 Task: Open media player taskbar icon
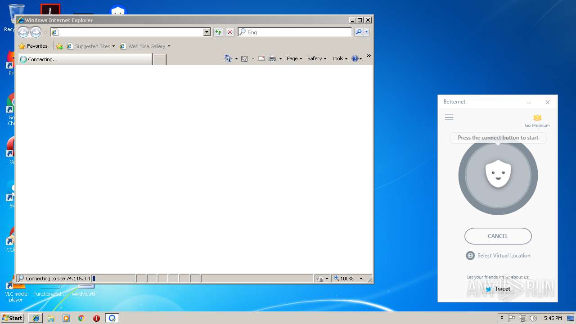66,318
